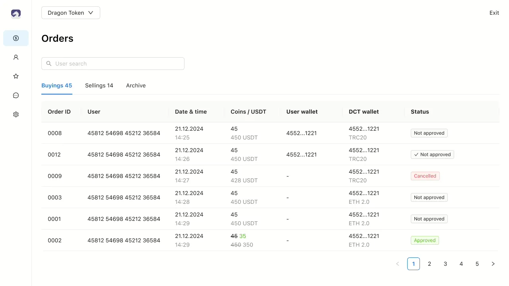Open the dollar-sign Orders sidebar icon
The height and width of the screenshot is (286, 509).
(16, 38)
